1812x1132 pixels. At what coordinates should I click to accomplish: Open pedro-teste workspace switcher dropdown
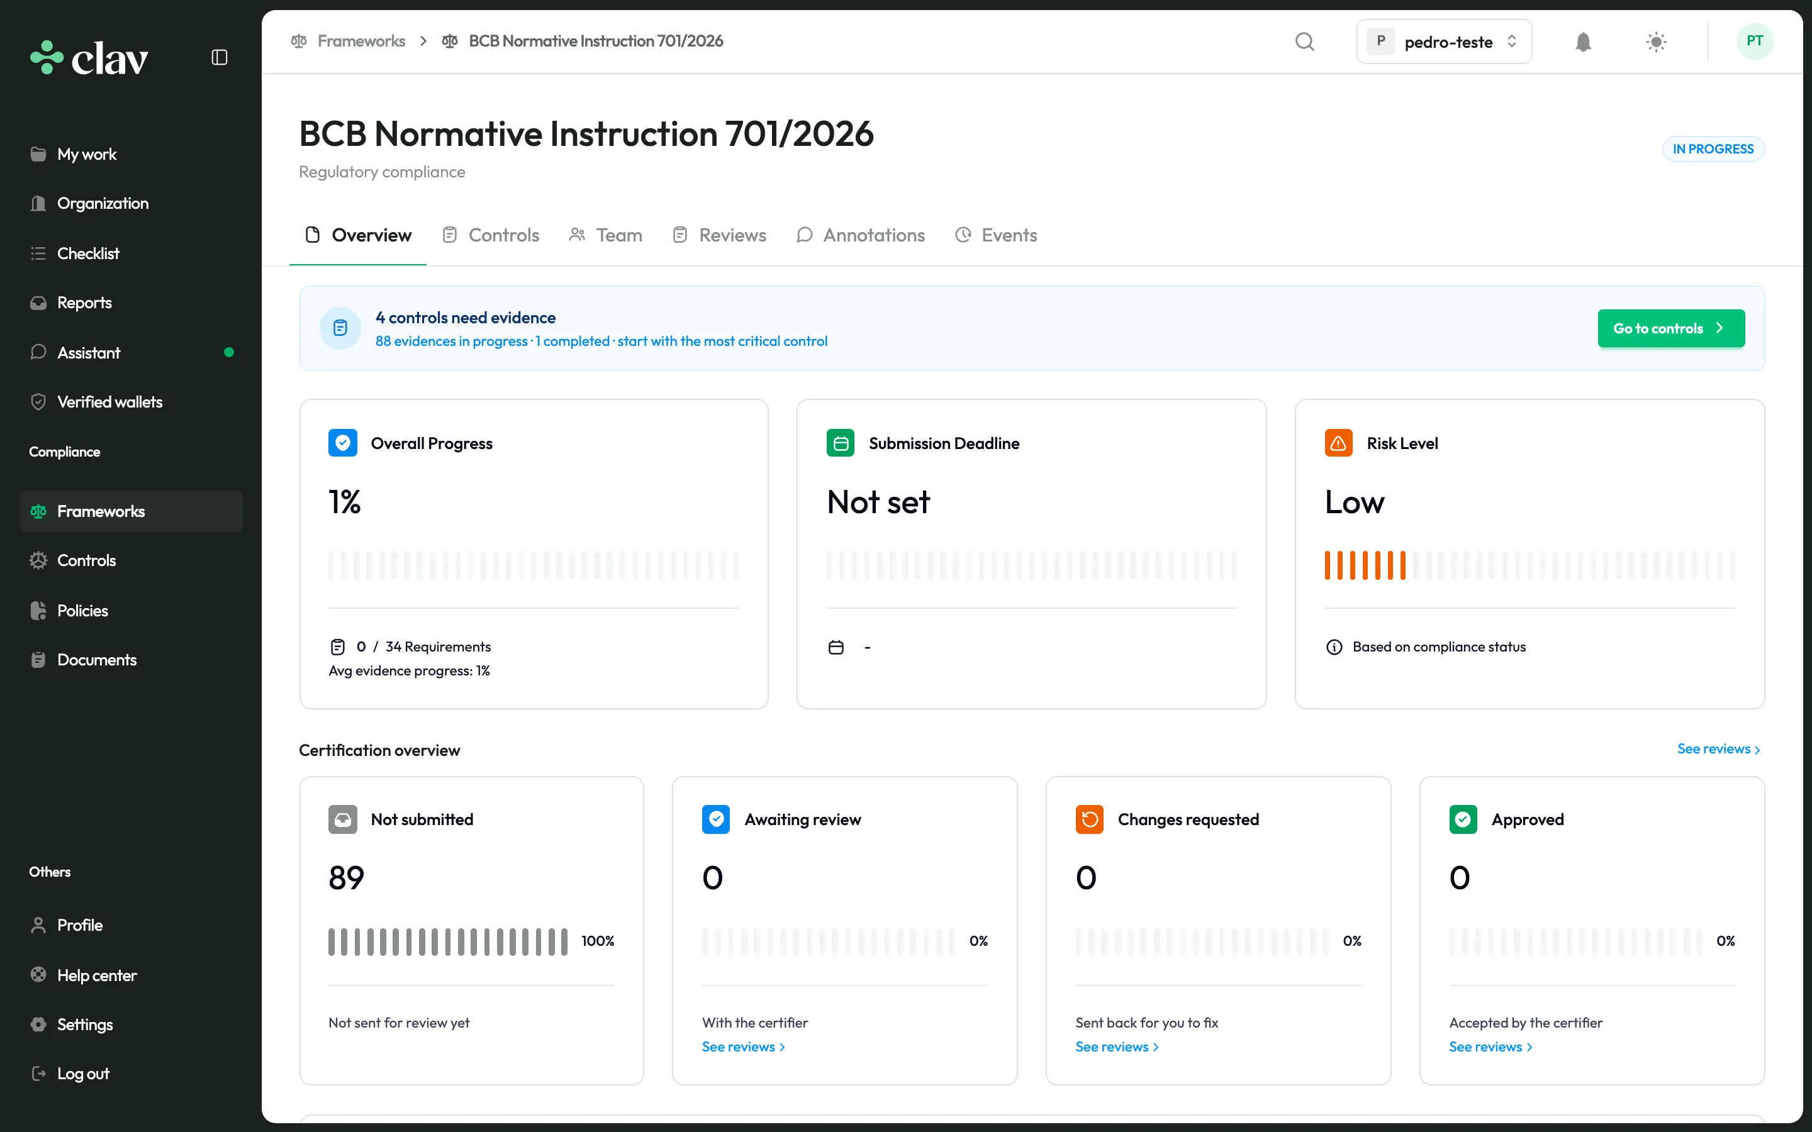click(x=1443, y=42)
